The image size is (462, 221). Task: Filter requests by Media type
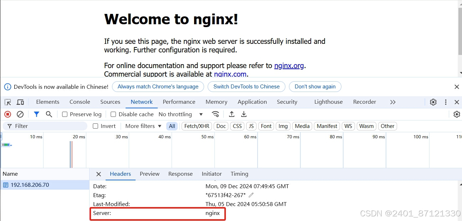point(302,126)
